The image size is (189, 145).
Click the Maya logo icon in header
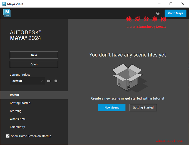click(x=7, y=13)
